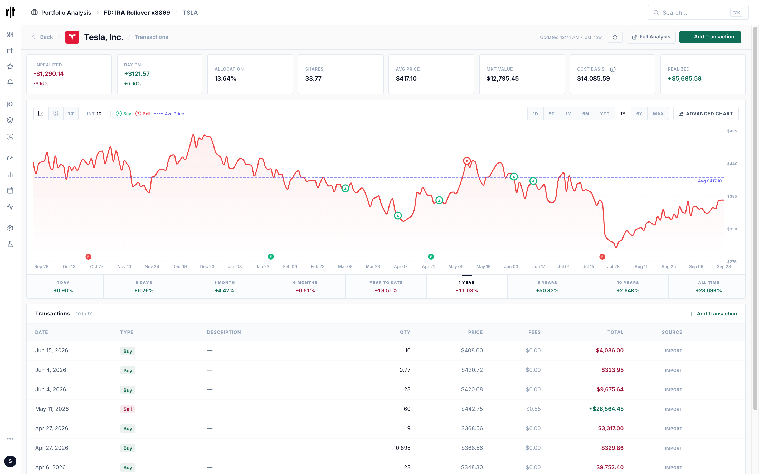This screenshot has height=474, width=759.
Task: Click Add Transaction link in Transactions panel
Action: coord(713,314)
